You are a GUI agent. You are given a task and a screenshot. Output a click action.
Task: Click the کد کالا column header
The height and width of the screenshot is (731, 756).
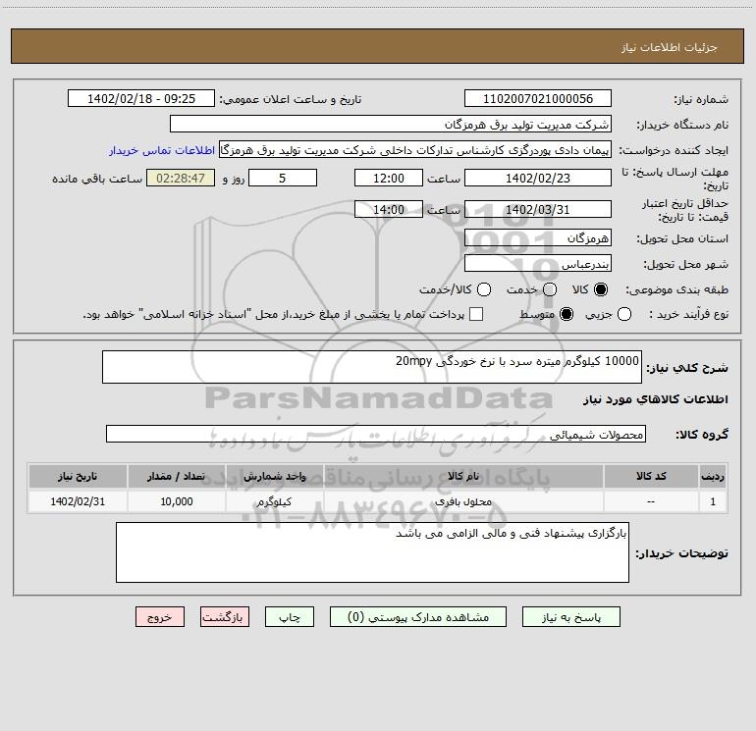[651, 476]
